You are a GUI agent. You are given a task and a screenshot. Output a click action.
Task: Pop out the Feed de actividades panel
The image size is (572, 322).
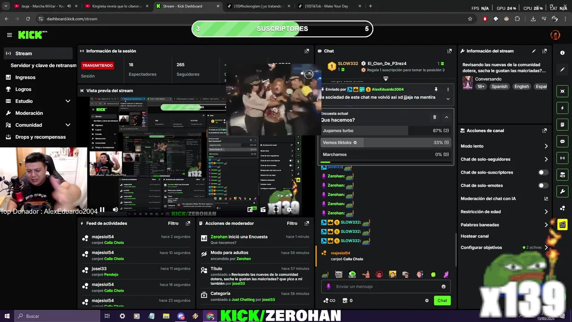pos(188,223)
